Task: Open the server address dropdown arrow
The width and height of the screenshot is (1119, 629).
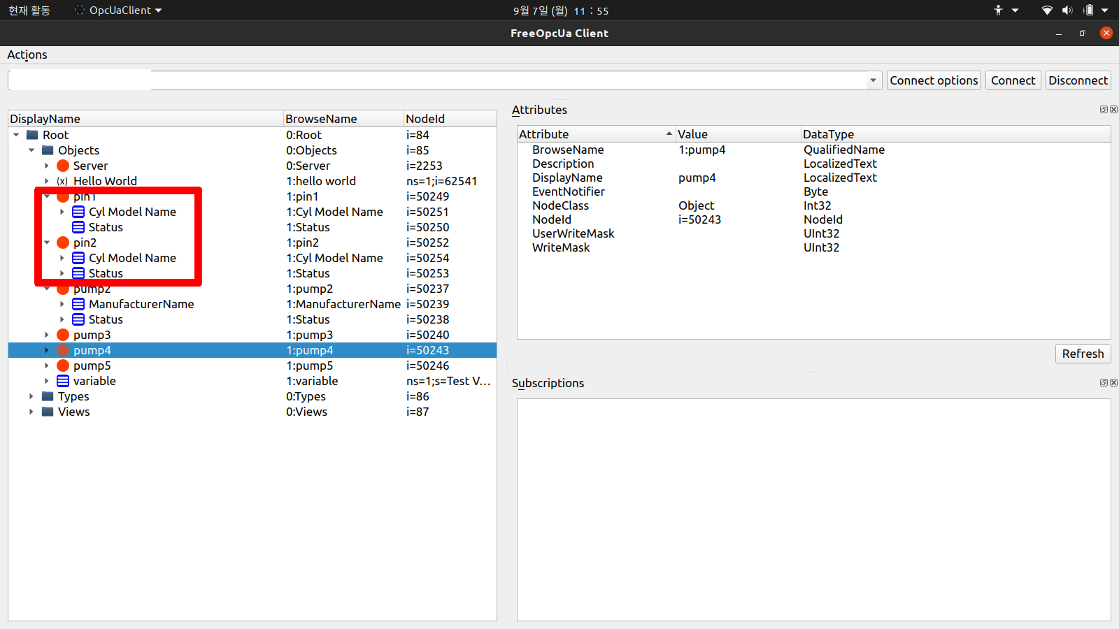Action: pos(873,80)
